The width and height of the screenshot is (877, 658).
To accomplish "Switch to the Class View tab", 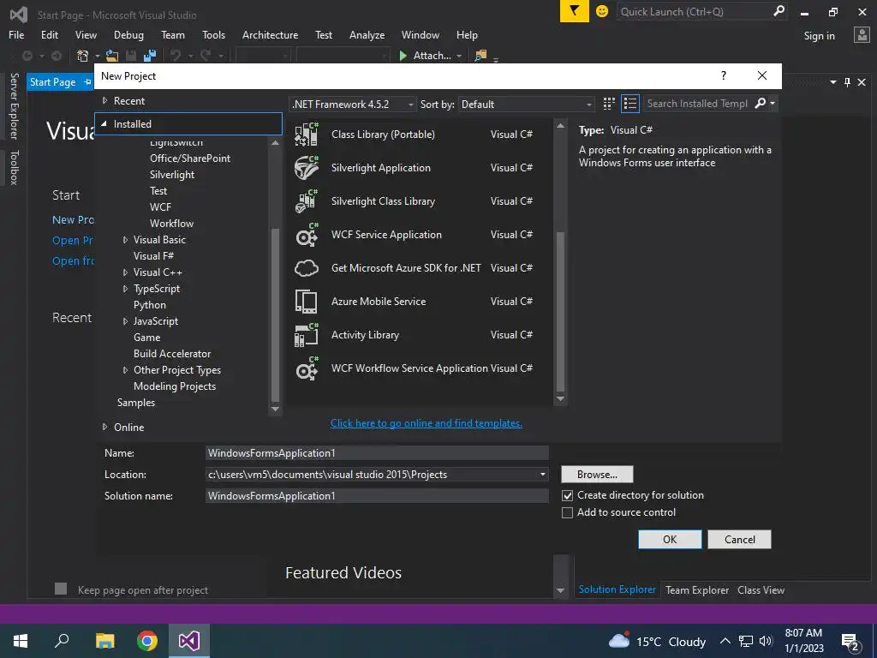I will tap(761, 589).
